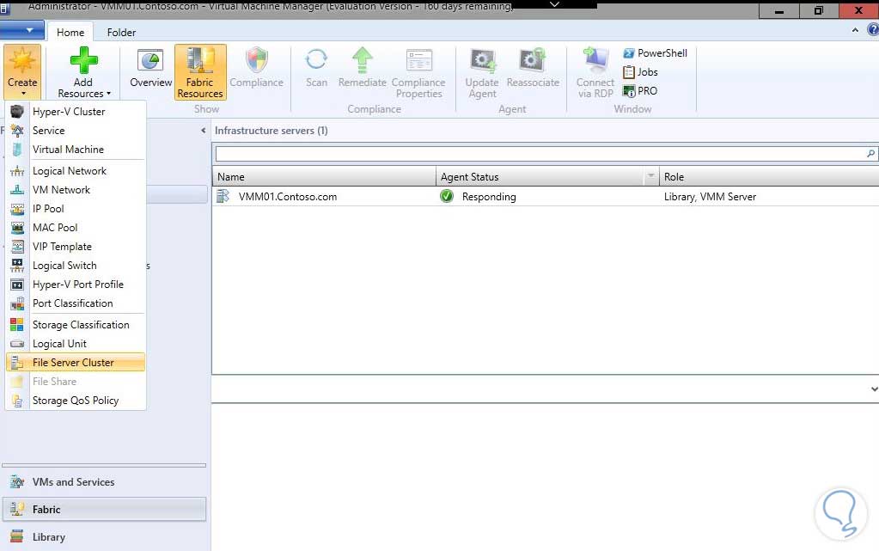The image size is (879, 551).
Task: Choose Port Classification menu entry
Action: [x=76, y=303]
